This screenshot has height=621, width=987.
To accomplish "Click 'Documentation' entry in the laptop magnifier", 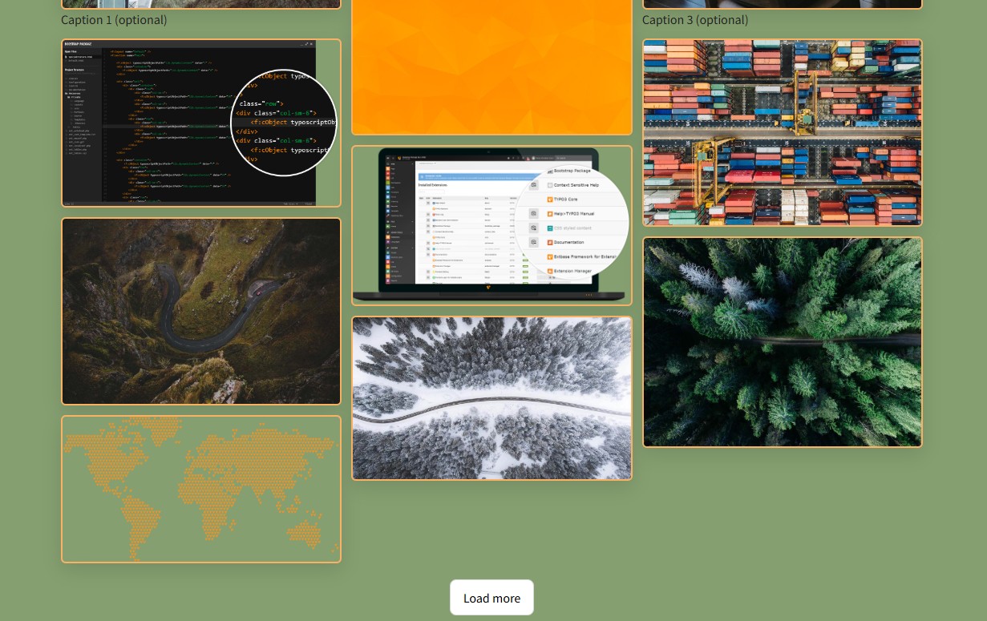I will click(x=568, y=242).
